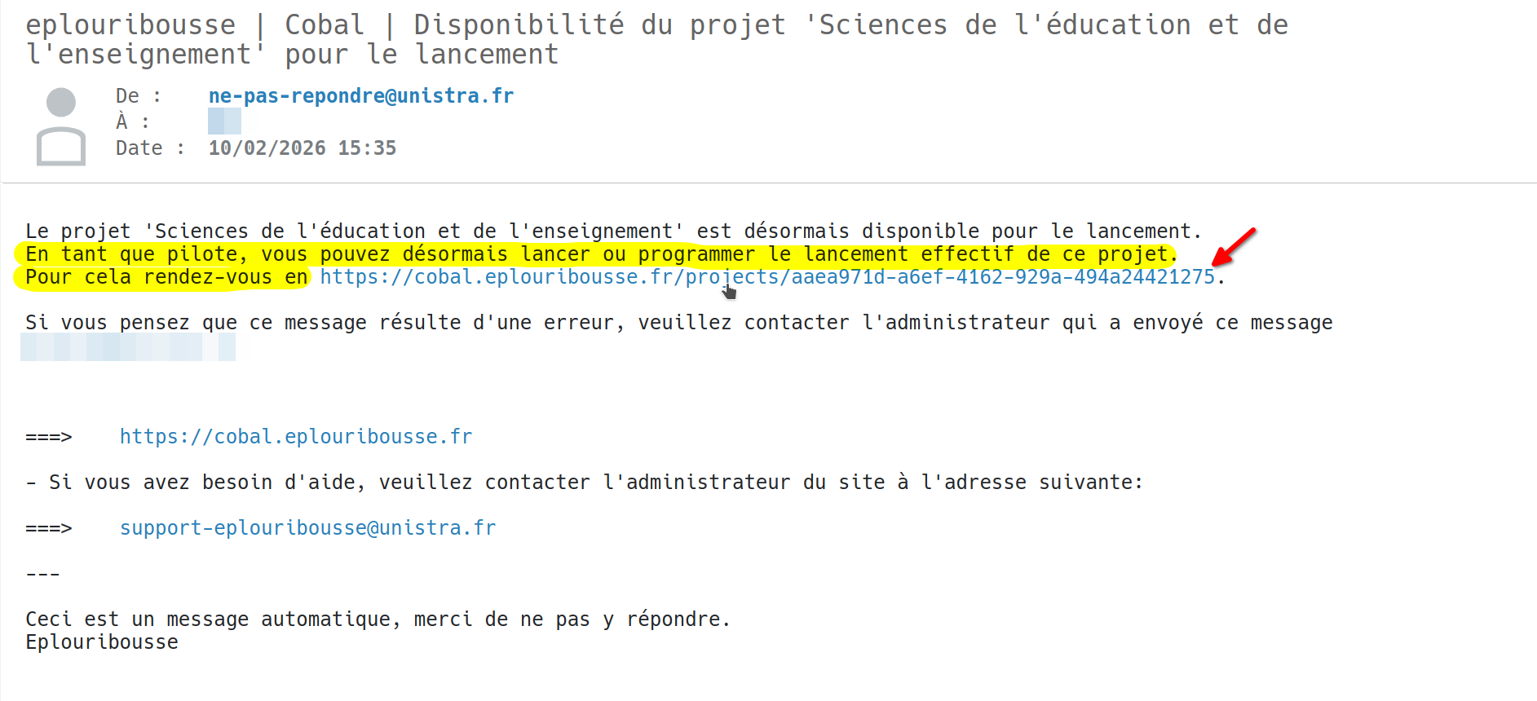Open the https://cobal.eplouribousse.fr link

pyautogui.click(x=296, y=437)
